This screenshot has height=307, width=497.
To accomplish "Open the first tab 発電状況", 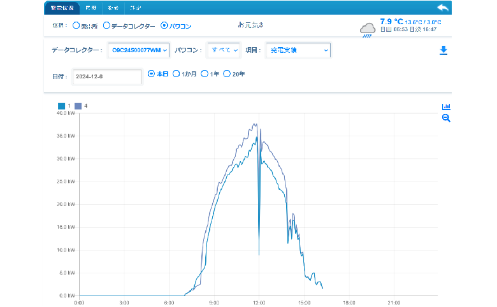I will coord(62,8).
